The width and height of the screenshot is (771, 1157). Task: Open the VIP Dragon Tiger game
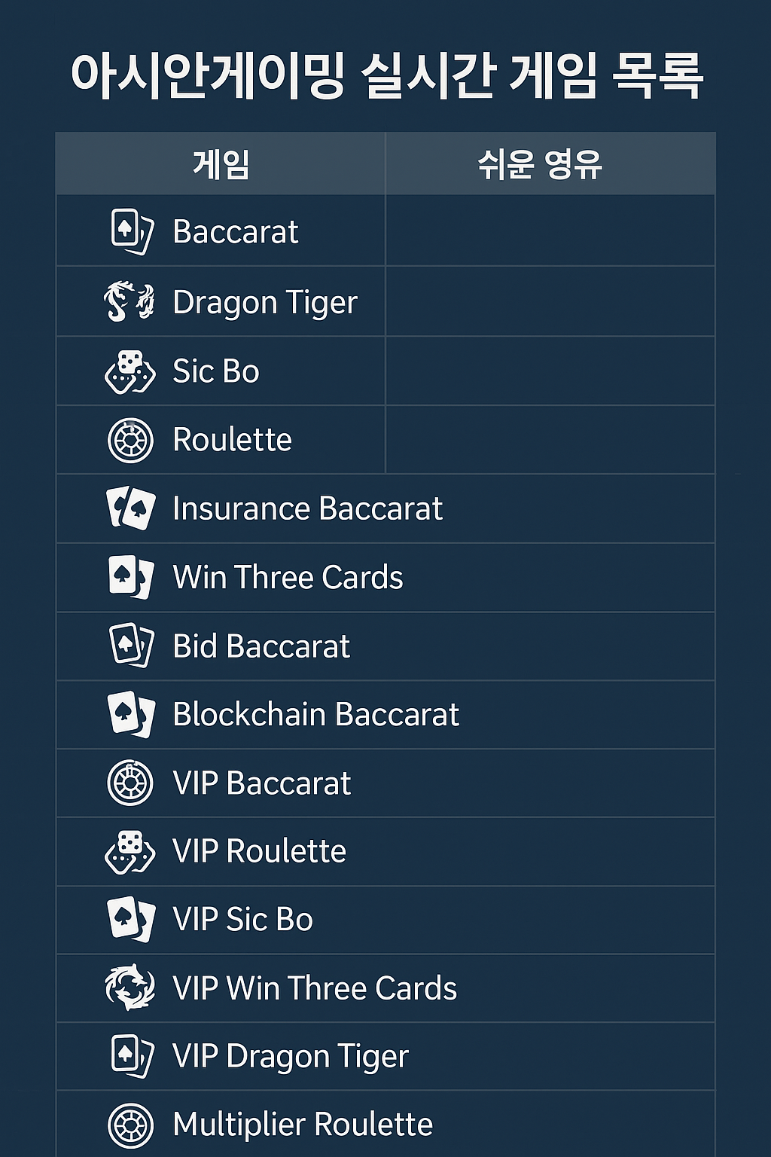385,1056
